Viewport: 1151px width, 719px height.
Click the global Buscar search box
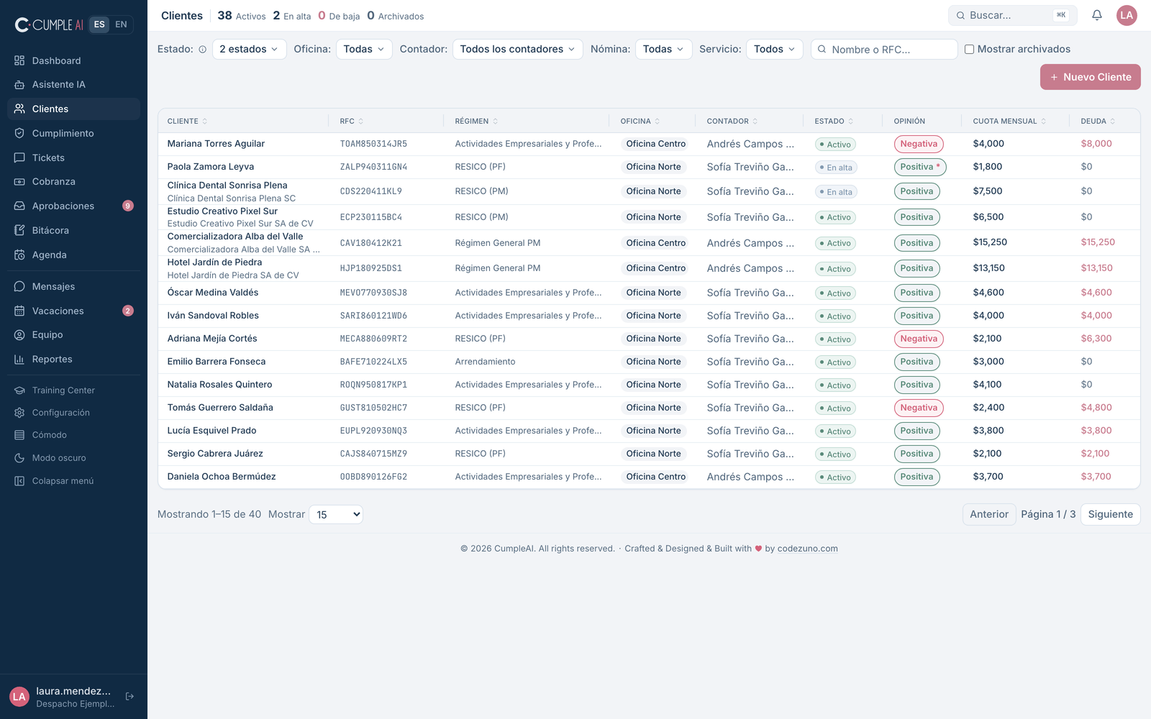(x=1012, y=15)
